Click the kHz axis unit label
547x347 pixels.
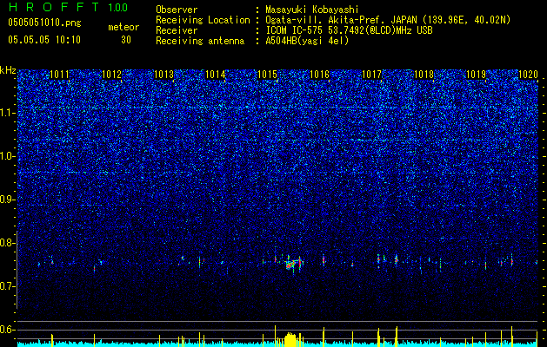tap(8, 70)
